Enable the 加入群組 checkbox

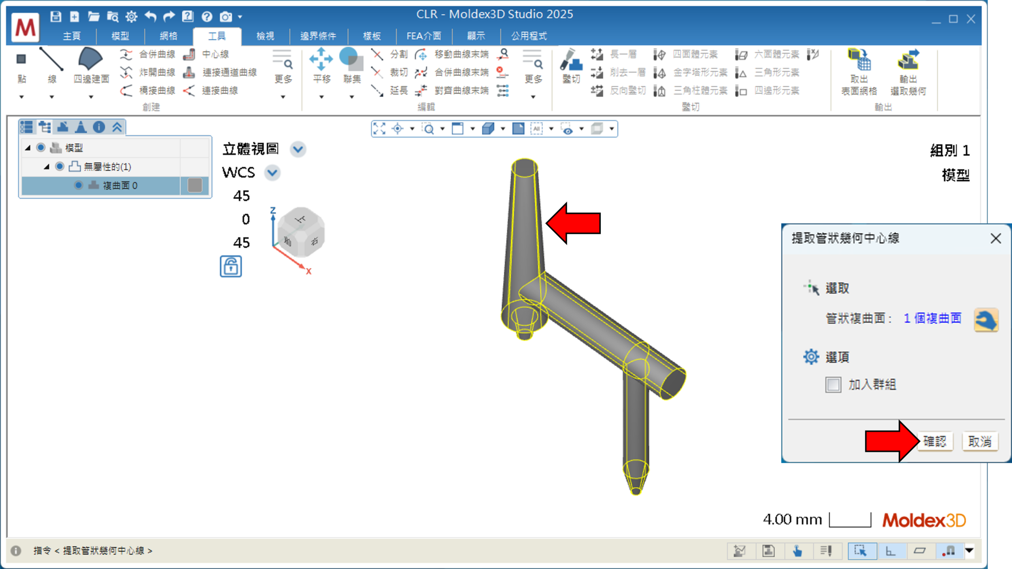tap(833, 384)
